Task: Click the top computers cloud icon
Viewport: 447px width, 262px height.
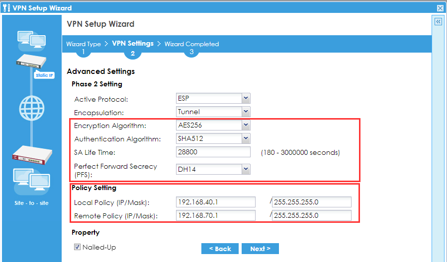Action: pos(31,40)
